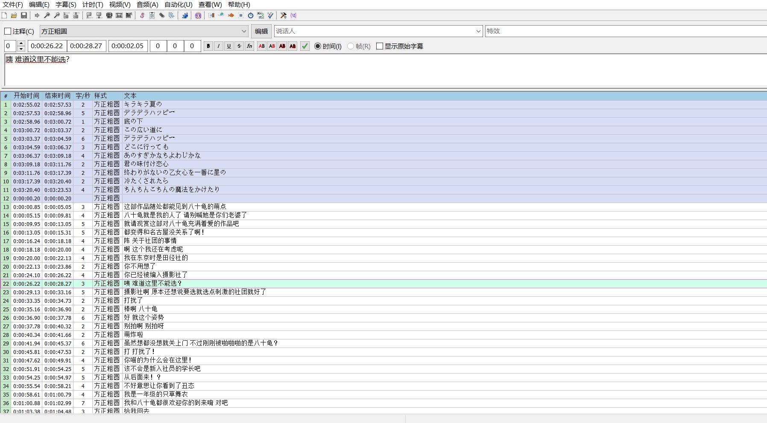767x423 pixels.
Task: Open Automation scripts manager icon
Action: tap(185, 15)
